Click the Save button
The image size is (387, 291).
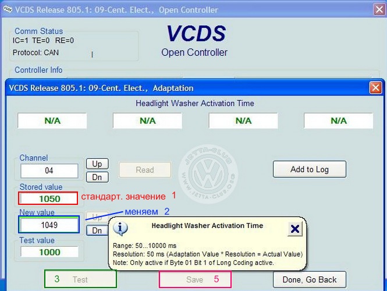[x=195, y=279]
